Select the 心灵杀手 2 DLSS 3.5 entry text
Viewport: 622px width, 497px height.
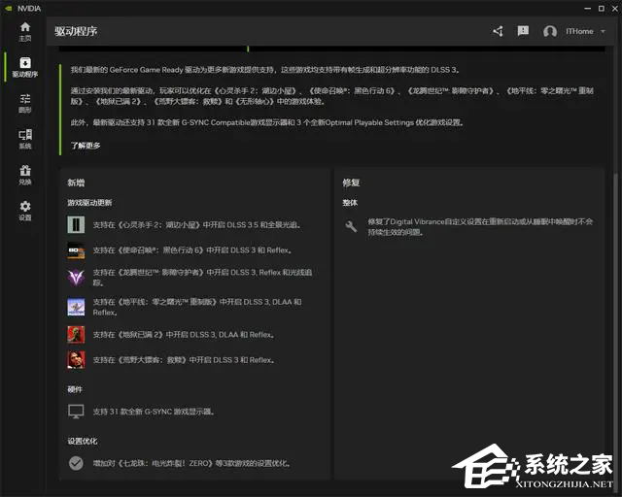pos(198,225)
